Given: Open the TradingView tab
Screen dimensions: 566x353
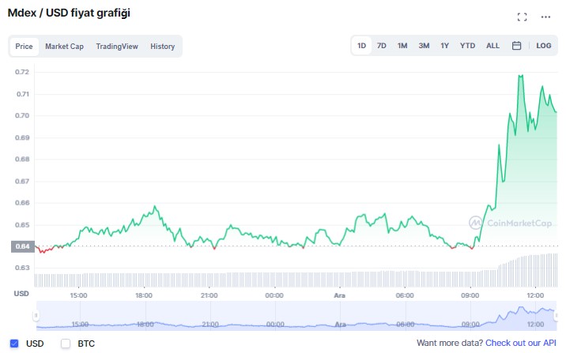Looking at the screenshot, I should tap(117, 47).
